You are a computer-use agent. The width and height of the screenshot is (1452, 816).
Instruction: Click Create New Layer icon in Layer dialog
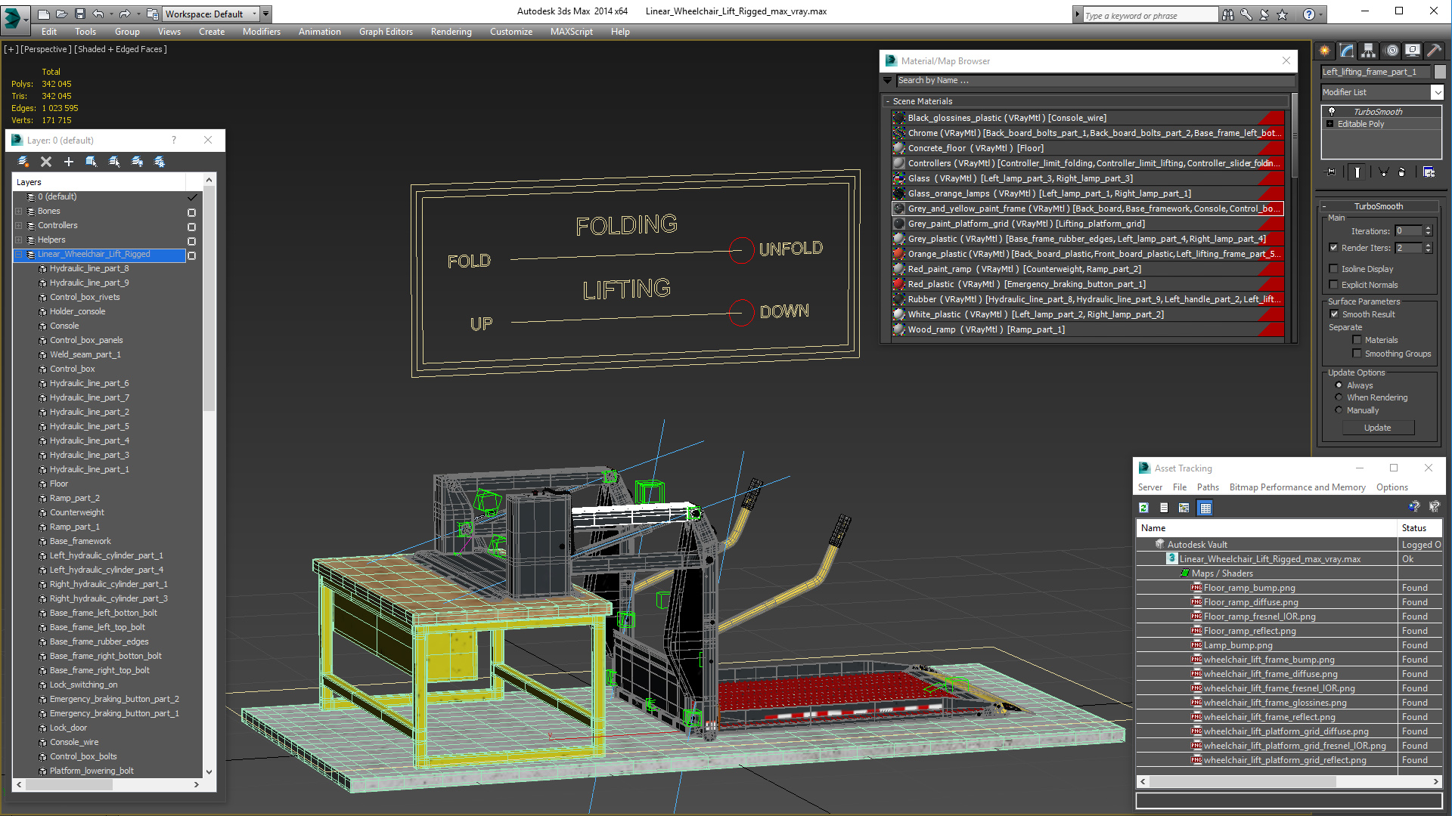[23, 162]
